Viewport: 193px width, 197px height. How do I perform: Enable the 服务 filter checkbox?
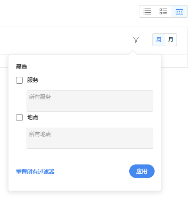[19, 80]
